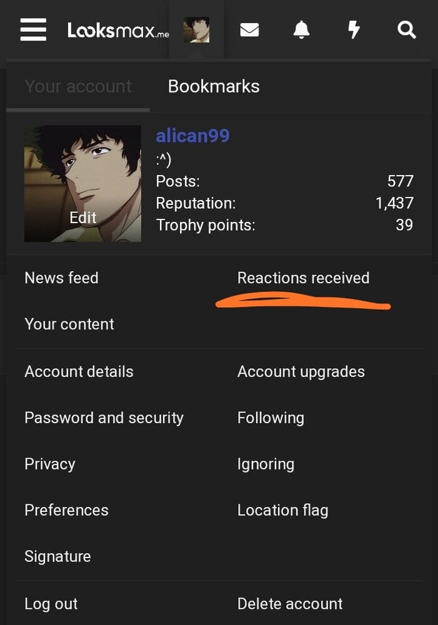The width and height of the screenshot is (438, 625).
Task: Switch to the Bookmarks tab
Action: (x=214, y=86)
